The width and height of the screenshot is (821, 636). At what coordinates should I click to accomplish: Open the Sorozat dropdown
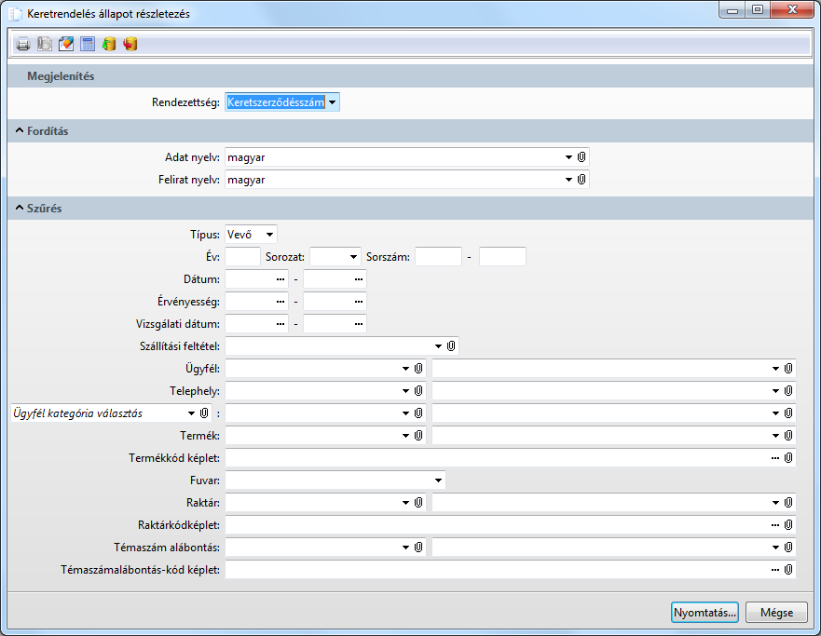tap(352, 257)
